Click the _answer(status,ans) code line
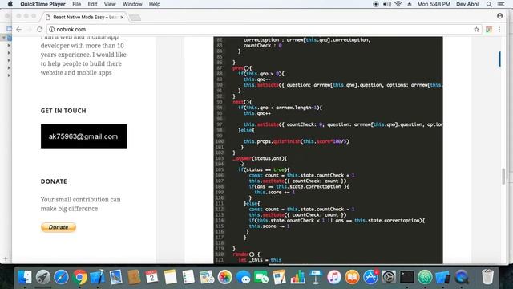 click(260, 158)
